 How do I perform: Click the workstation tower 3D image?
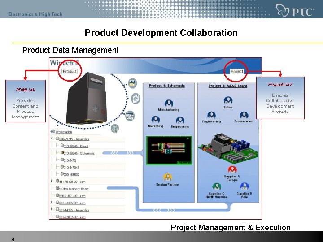[87, 98]
